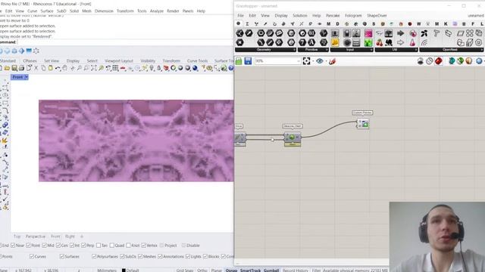485x272 pixels.
Task: Toggle the Near osnap checkbox
Action: 13,246
